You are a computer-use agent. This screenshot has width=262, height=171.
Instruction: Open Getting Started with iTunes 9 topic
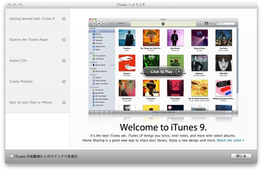click(37, 19)
